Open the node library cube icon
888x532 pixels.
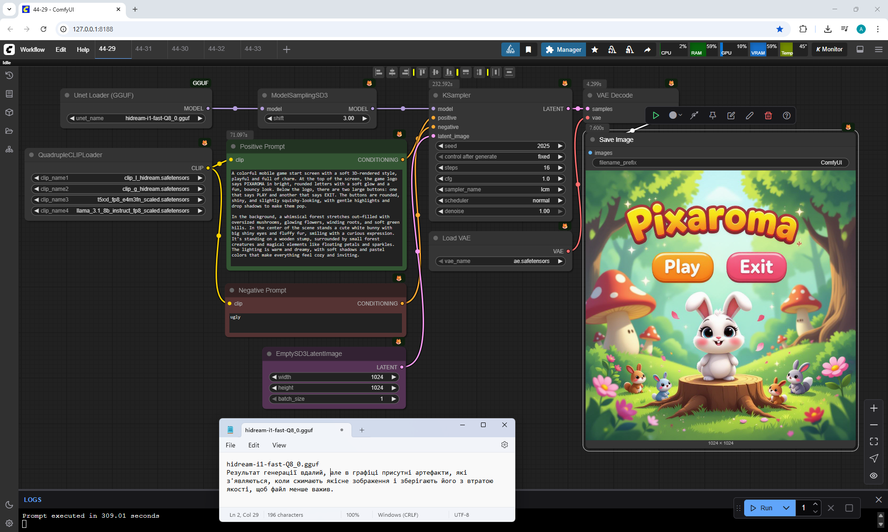[x=9, y=112]
